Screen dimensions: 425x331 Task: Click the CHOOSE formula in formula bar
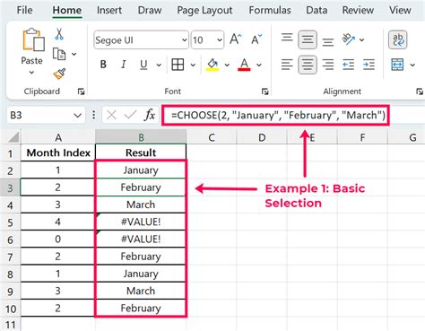tap(278, 115)
